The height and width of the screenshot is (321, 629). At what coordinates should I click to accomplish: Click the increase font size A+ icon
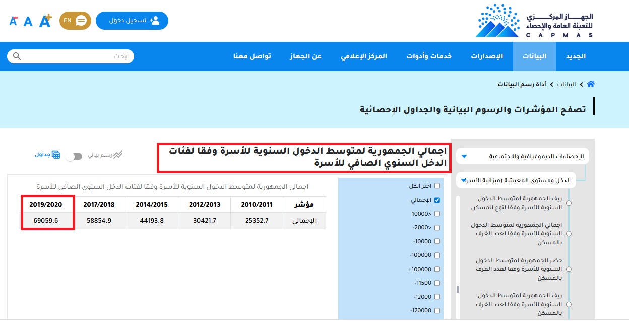[46, 21]
